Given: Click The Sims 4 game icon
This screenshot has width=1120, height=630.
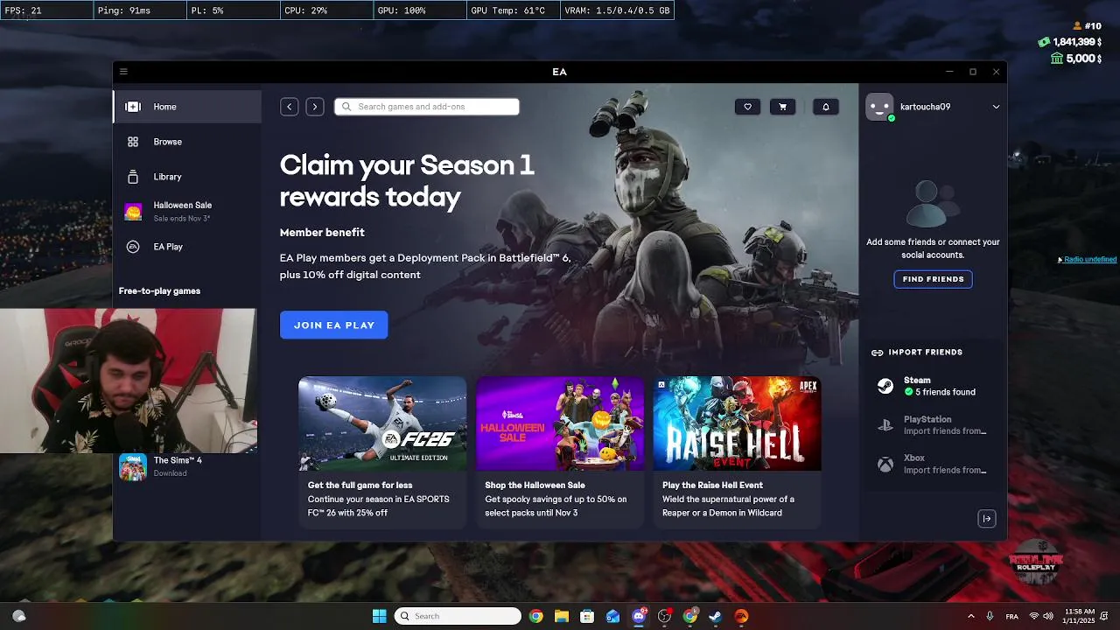Looking at the screenshot, I should click(133, 467).
